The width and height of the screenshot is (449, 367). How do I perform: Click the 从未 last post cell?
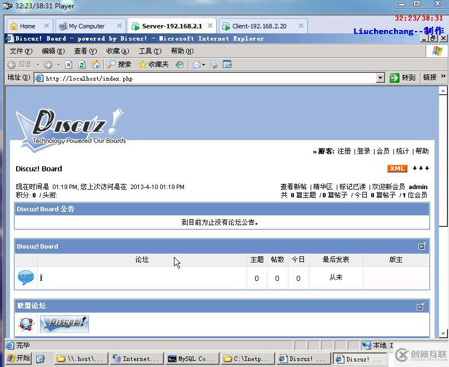click(336, 277)
